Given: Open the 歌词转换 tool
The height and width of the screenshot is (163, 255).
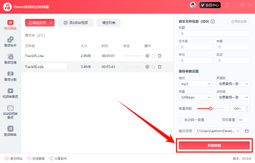Looking at the screenshot, I should pyautogui.click(x=10, y=131).
